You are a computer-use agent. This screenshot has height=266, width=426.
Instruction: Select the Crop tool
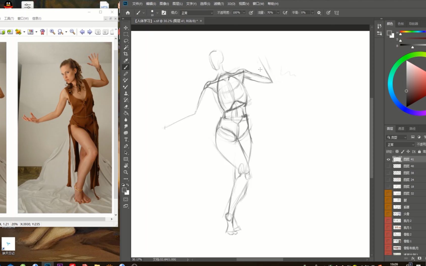click(x=126, y=54)
